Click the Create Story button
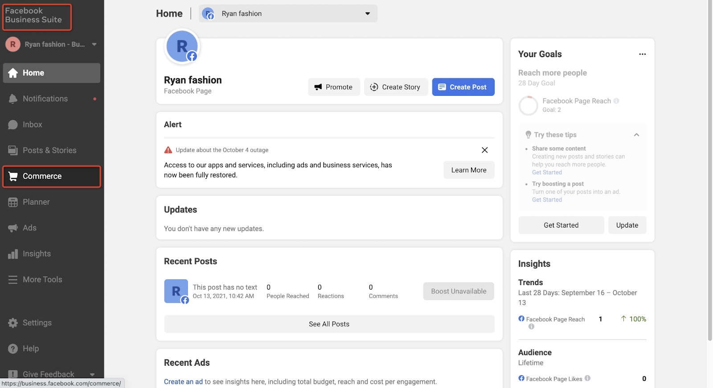 coord(396,87)
